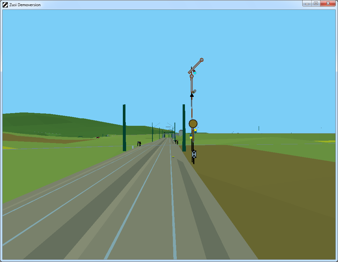This screenshot has width=338, height=262.
Task: Click the raised semaphore signal arm
Action: click(x=196, y=66)
